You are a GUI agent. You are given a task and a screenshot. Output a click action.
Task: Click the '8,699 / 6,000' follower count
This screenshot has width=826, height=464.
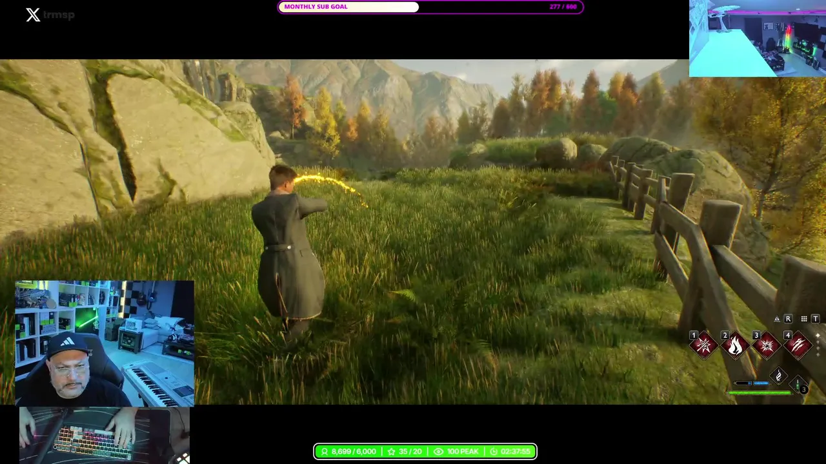(354, 452)
